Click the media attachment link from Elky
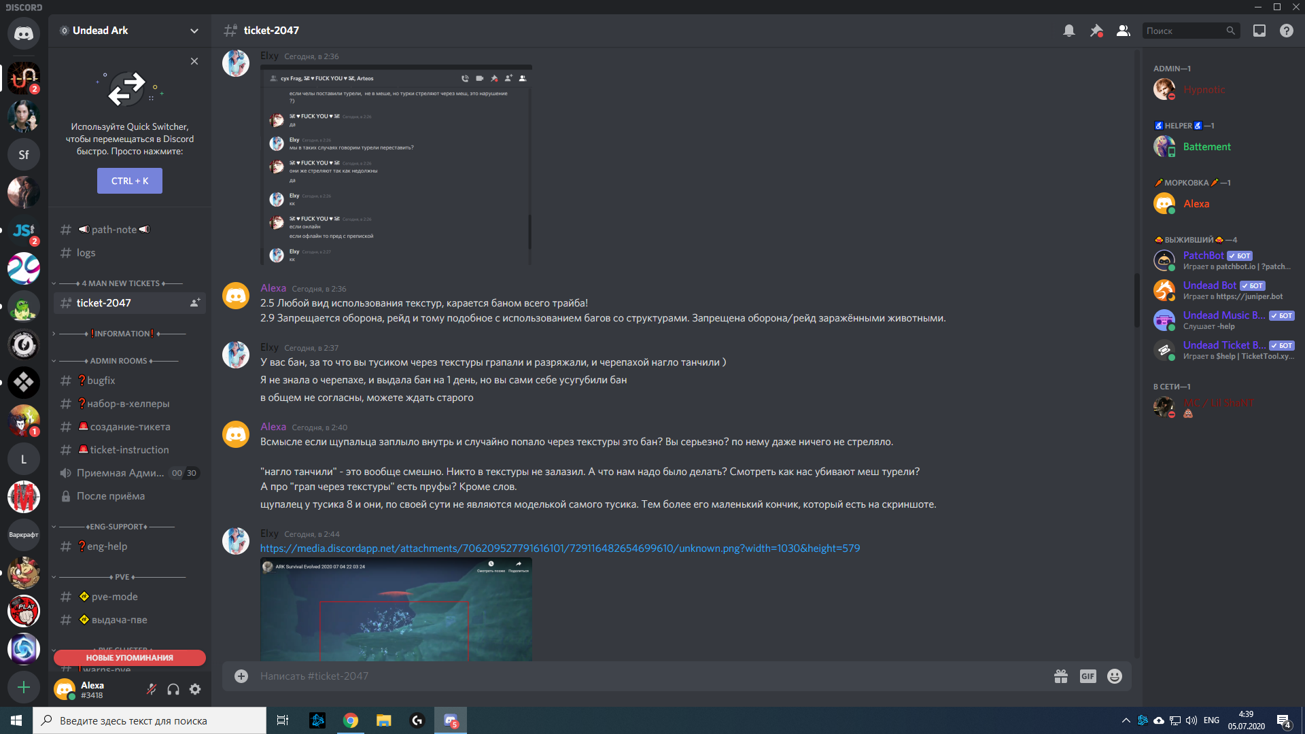 (x=559, y=548)
